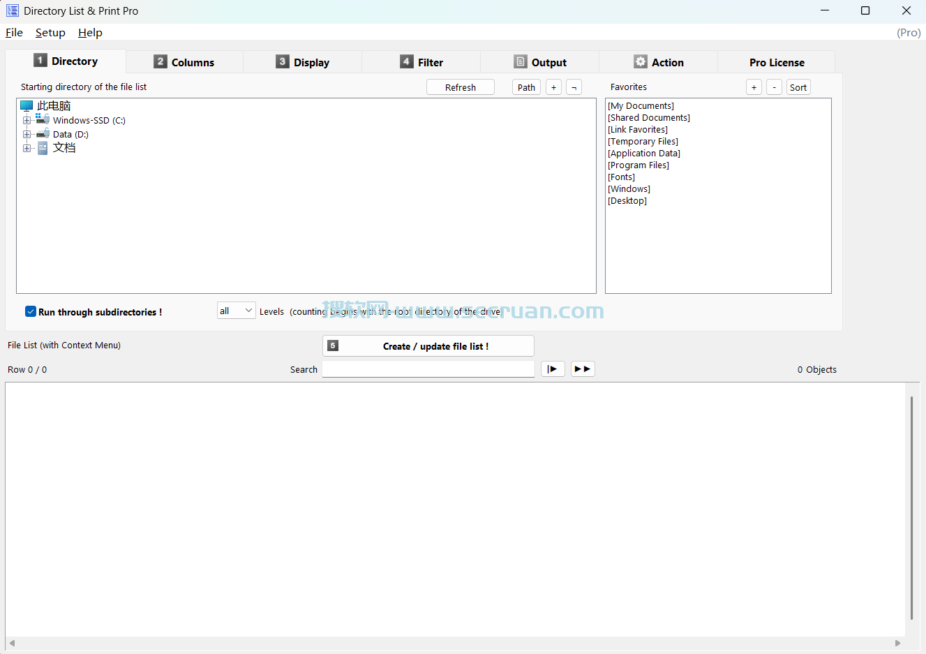Select 文档 in the directory tree
926x654 pixels.
tap(64, 148)
